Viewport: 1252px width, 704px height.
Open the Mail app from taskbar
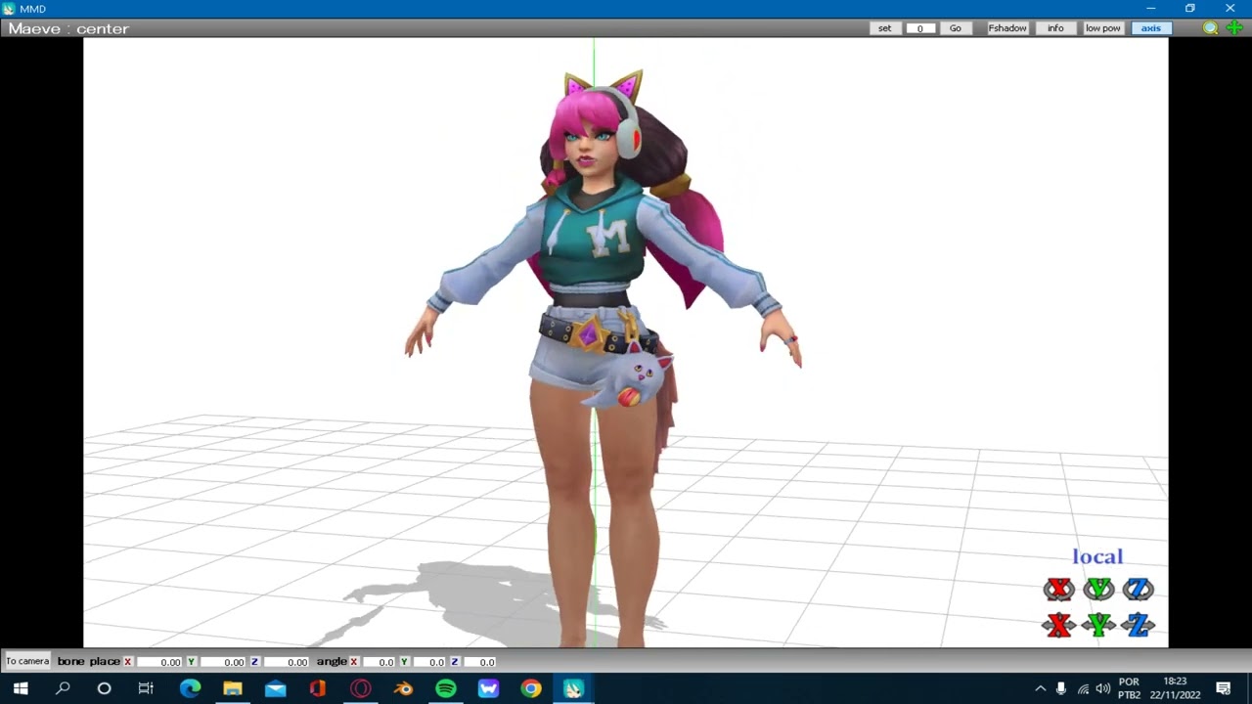pyautogui.click(x=275, y=689)
